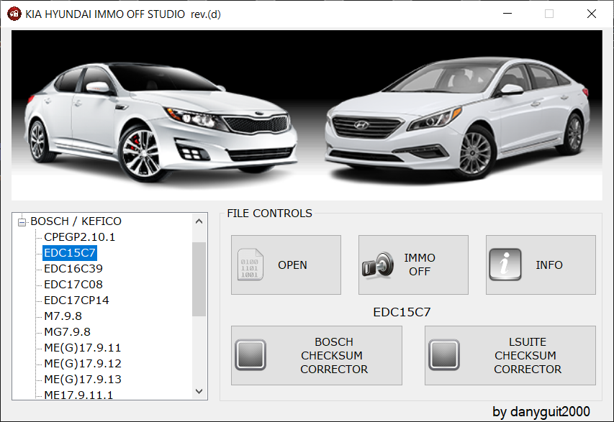The height and width of the screenshot is (422, 614).
Task: Click the tree list scroll down arrow
Action: point(199,392)
